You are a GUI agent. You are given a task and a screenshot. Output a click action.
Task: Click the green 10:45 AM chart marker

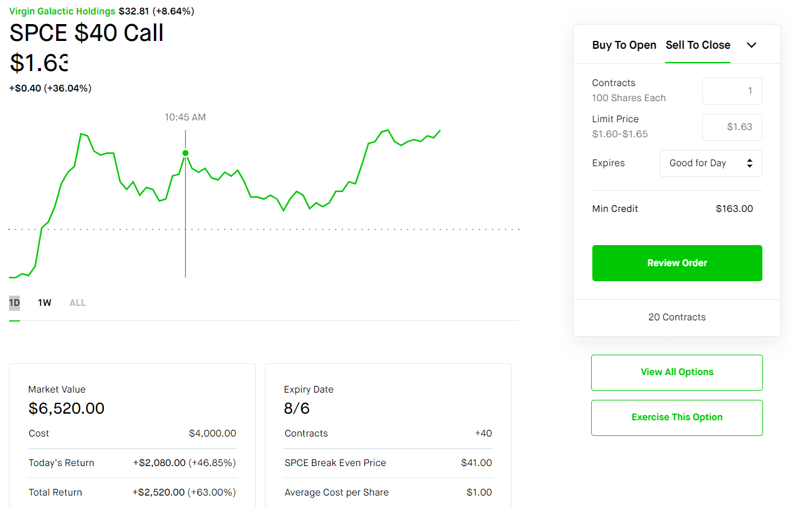tap(185, 153)
